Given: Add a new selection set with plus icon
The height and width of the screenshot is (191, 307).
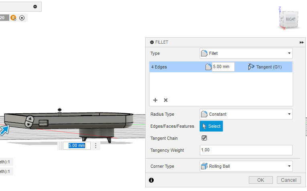Looking at the screenshot, I should point(155,100).
